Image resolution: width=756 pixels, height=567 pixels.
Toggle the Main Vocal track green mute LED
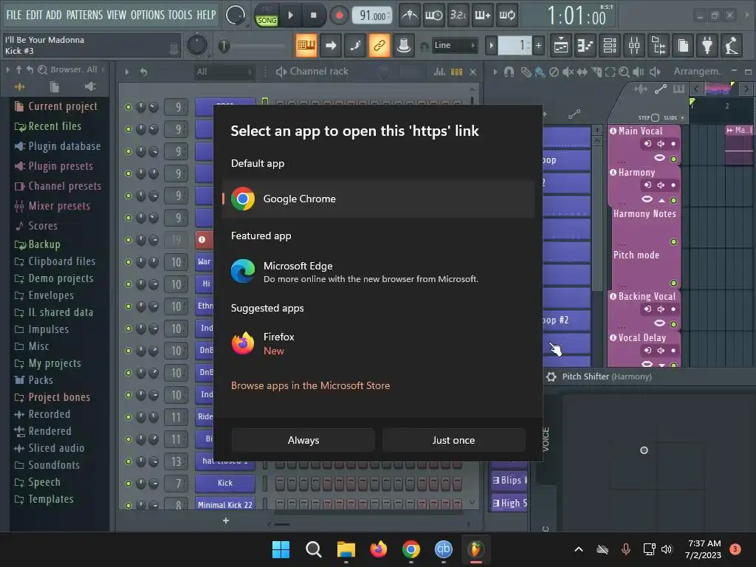673,159
